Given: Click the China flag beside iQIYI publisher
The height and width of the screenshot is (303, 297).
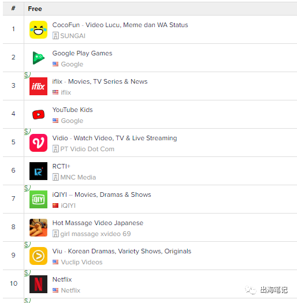Looking at the screenshot, I should 55,205.
